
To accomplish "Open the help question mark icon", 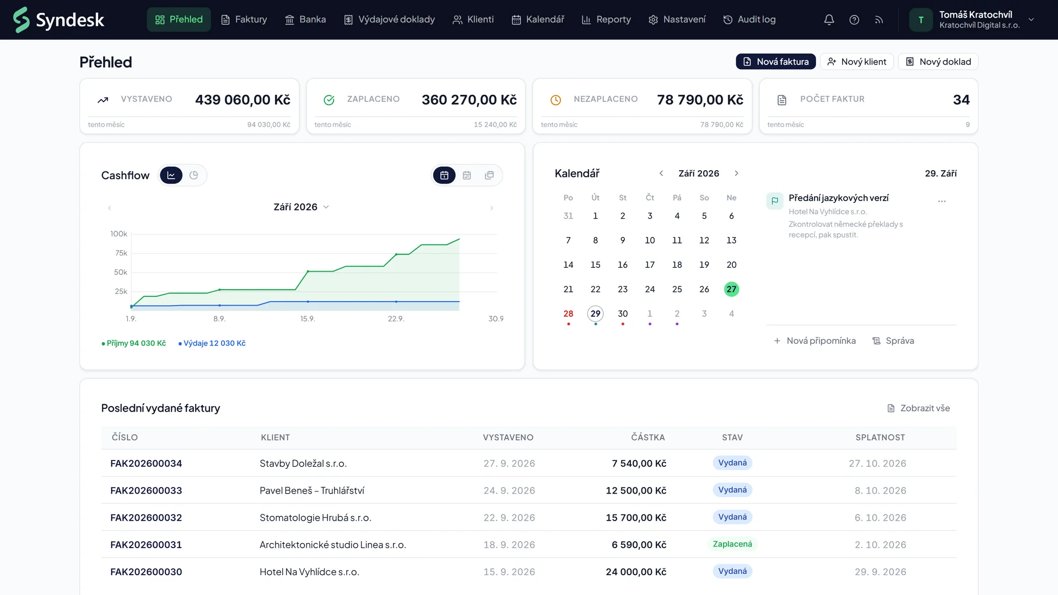I will pyautogui.click(x=854, y=20).
